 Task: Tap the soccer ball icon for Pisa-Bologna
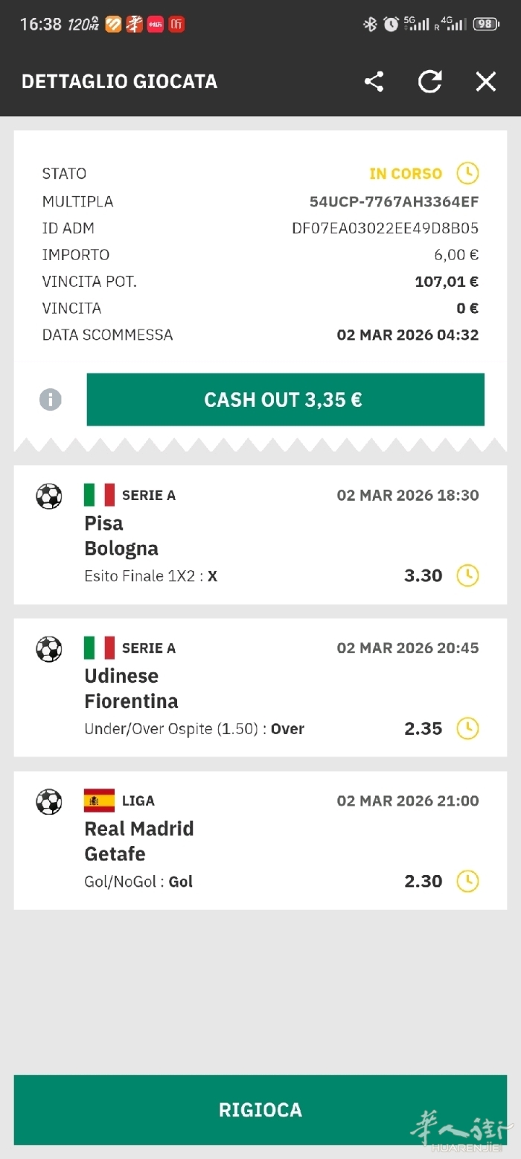point(49,496)
